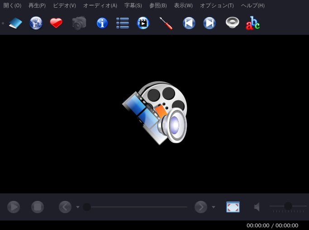Click the seek bar timeline
Viewport: 309px width, 230px height.
coord(135,207)
